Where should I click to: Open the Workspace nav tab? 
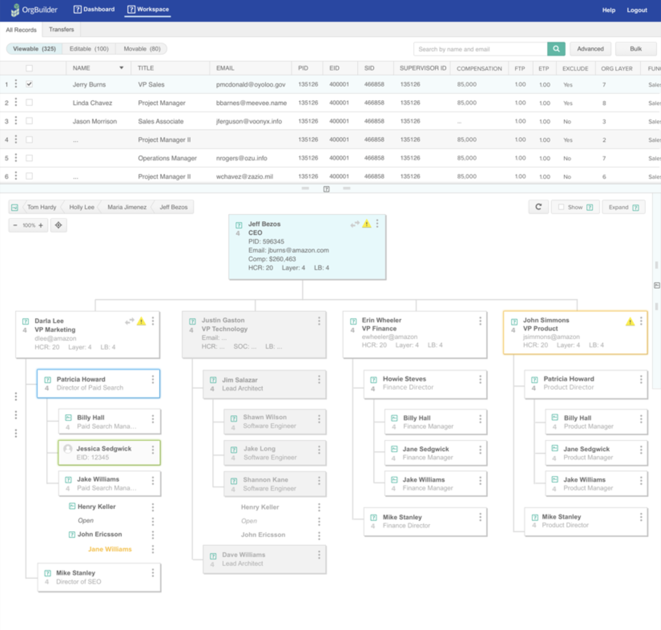148,9
